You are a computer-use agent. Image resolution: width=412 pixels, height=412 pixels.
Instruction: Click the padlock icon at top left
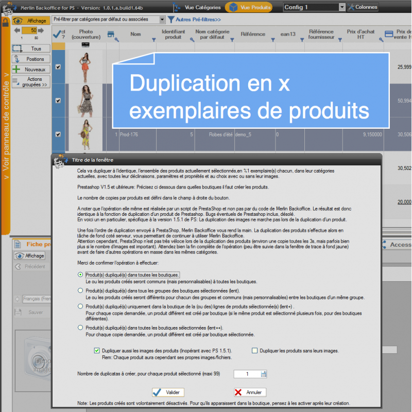point(5,22)
